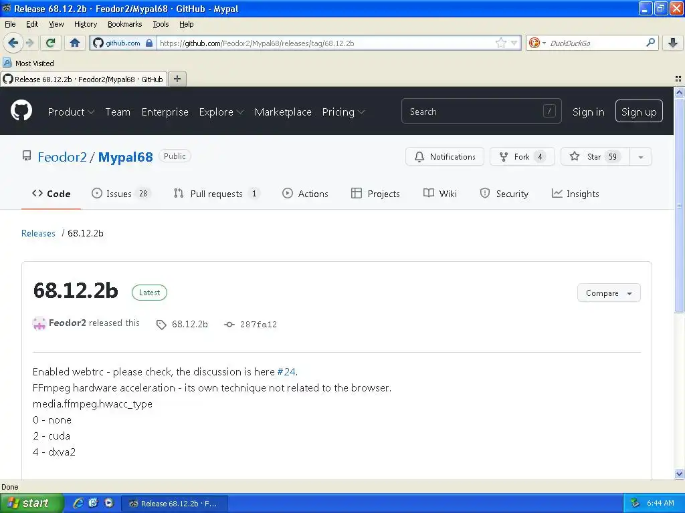The height and width of the screenshot is (513, 685).
Task: Reload the current page
Action: click(x=50, y=43)
